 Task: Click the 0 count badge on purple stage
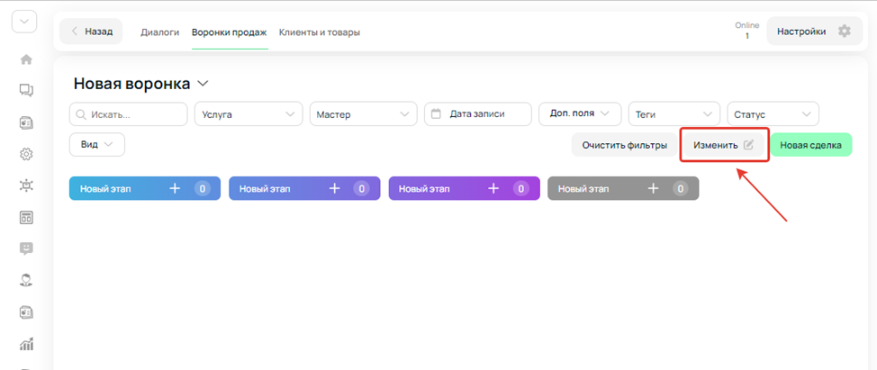(x=521, y=189)
